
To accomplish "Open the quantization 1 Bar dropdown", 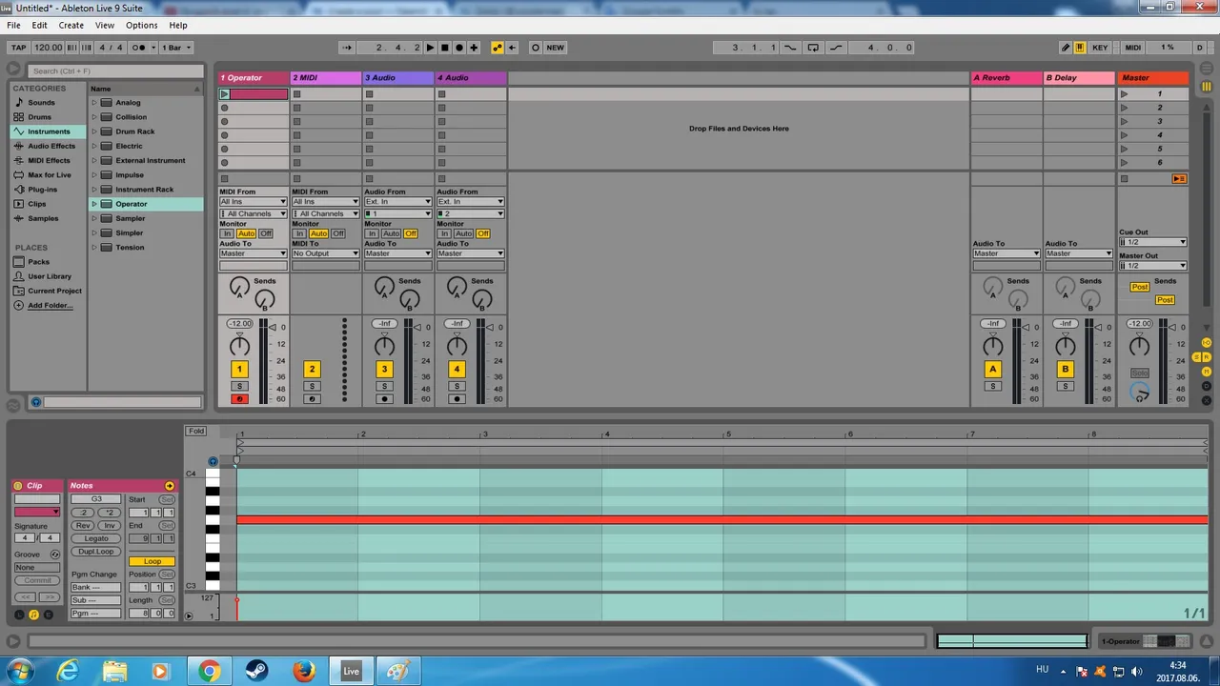I will coord(176,48).
